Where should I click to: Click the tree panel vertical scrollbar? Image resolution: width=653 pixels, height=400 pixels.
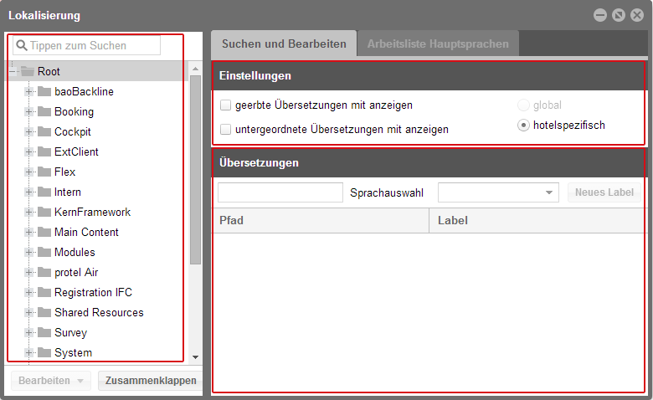(x=195, y=167)
